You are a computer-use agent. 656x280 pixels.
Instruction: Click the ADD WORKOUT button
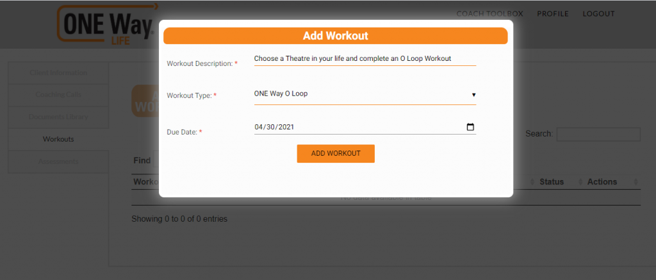tap(336, 154)
